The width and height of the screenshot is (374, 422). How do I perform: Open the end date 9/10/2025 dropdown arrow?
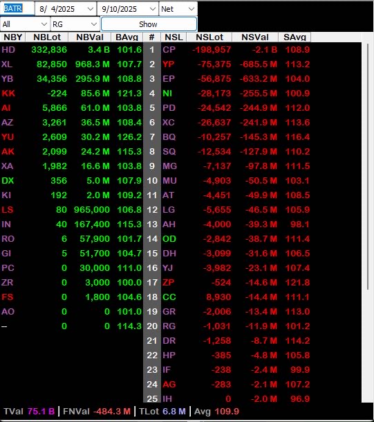[x=153, y=9]
